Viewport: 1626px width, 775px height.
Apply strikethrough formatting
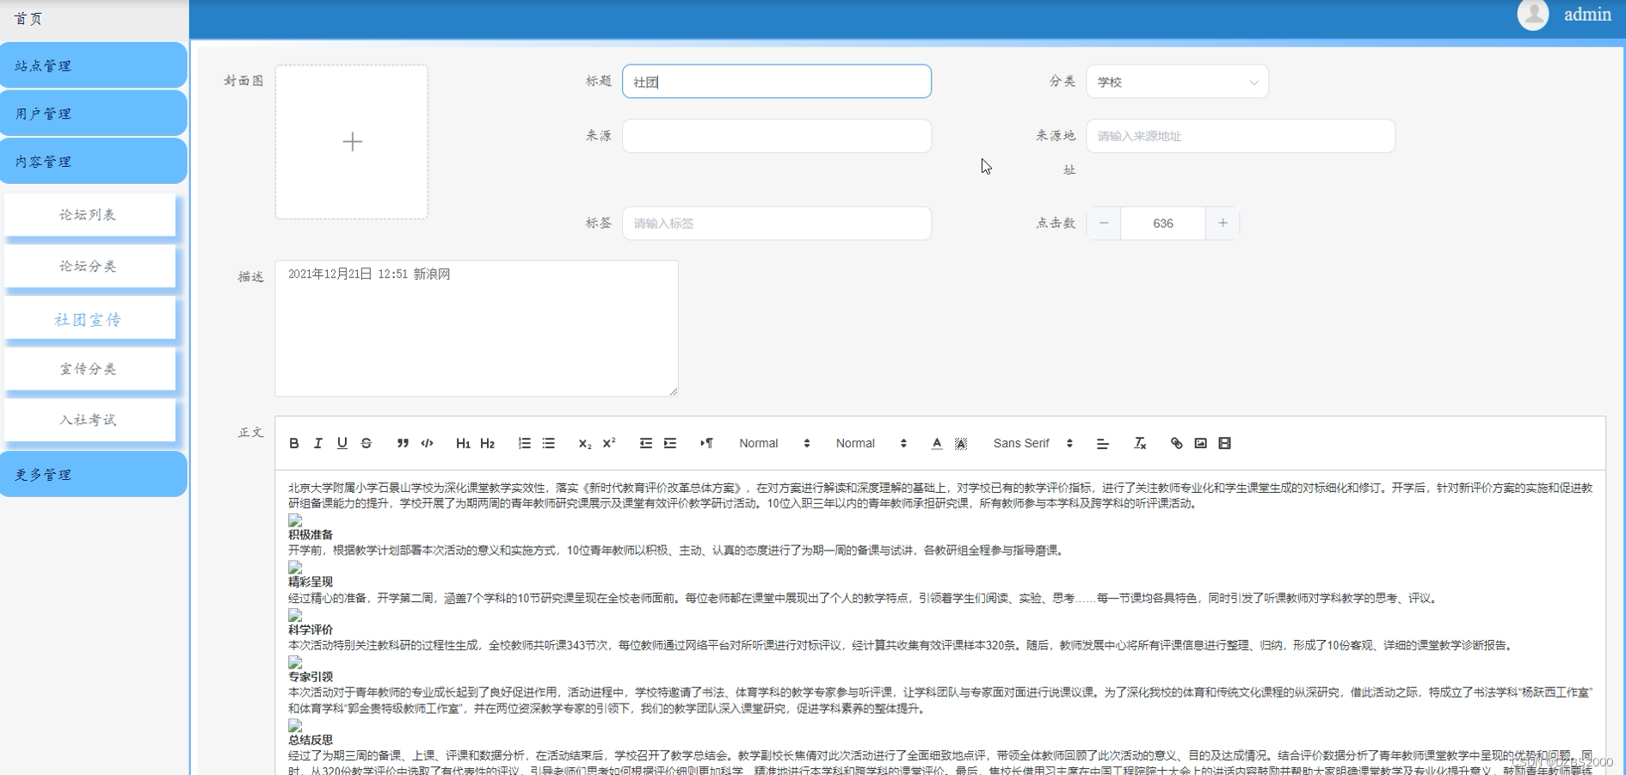coord(366,443)
